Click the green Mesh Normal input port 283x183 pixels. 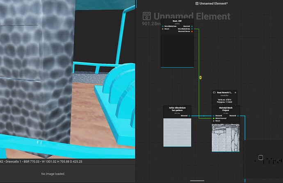pyautogui.click(x=213, y=118)
